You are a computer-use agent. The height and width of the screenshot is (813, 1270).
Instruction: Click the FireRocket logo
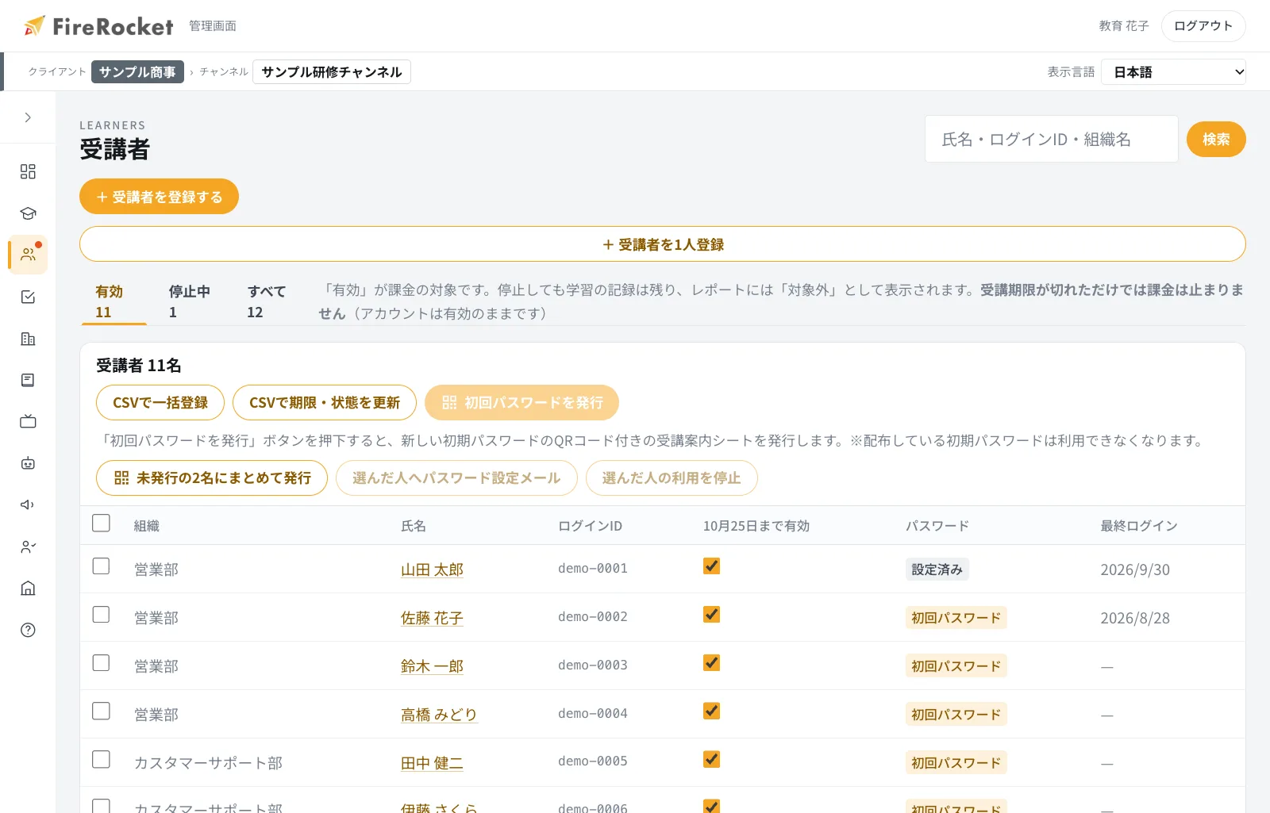tap(98, 26)
